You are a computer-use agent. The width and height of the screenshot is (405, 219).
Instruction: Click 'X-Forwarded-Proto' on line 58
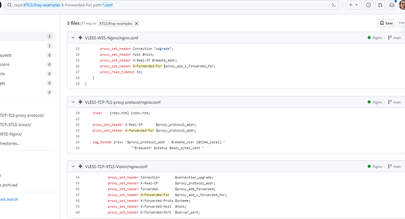[157, 201]
